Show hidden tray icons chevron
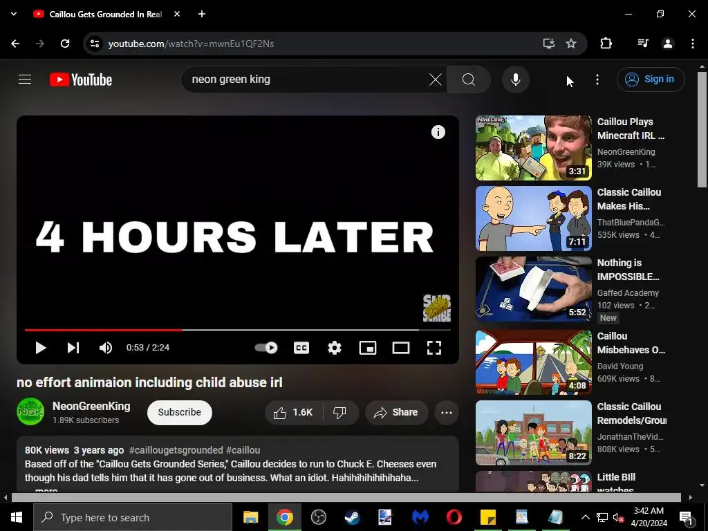Viewport: 708px width, 531px height. [585, 517]
